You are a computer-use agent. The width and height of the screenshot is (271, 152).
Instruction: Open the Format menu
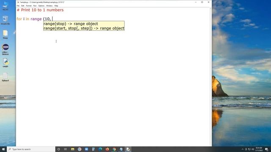click(29, 5)
